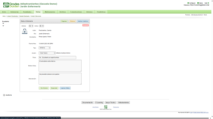Click the Documentación footer button
This screenshot has width=213, height=119.
[88, 102]
